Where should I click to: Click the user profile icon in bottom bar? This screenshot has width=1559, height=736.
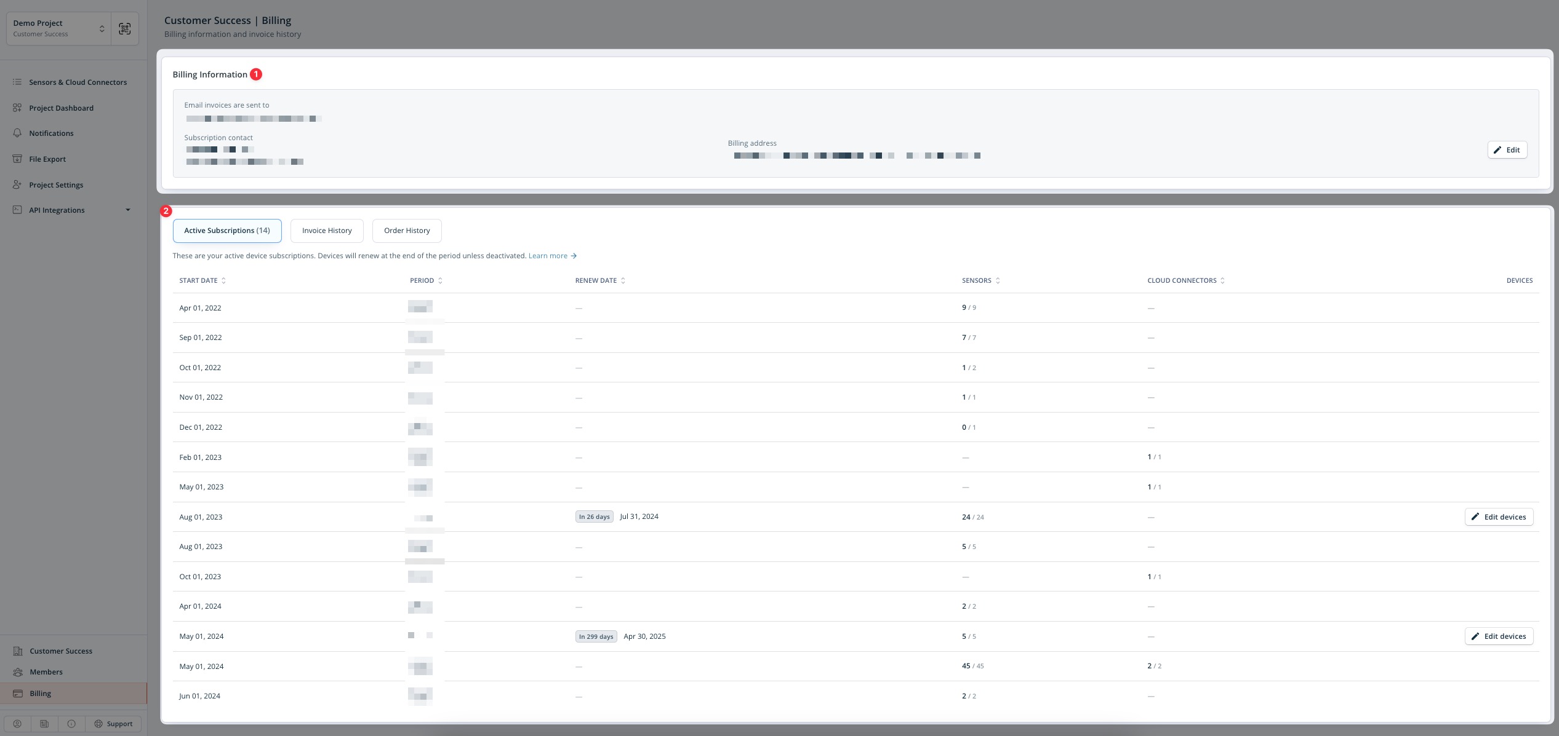(x=17, y=724)
